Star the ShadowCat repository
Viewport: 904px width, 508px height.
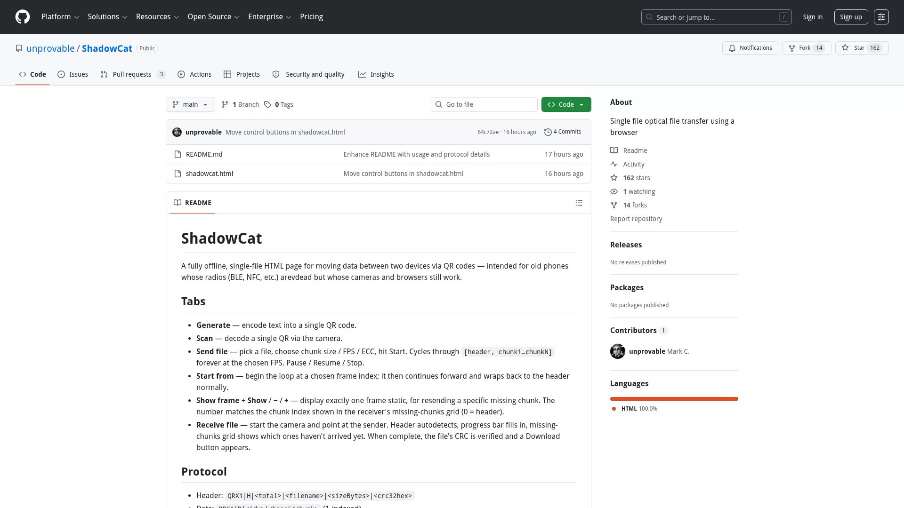(862, 48)
